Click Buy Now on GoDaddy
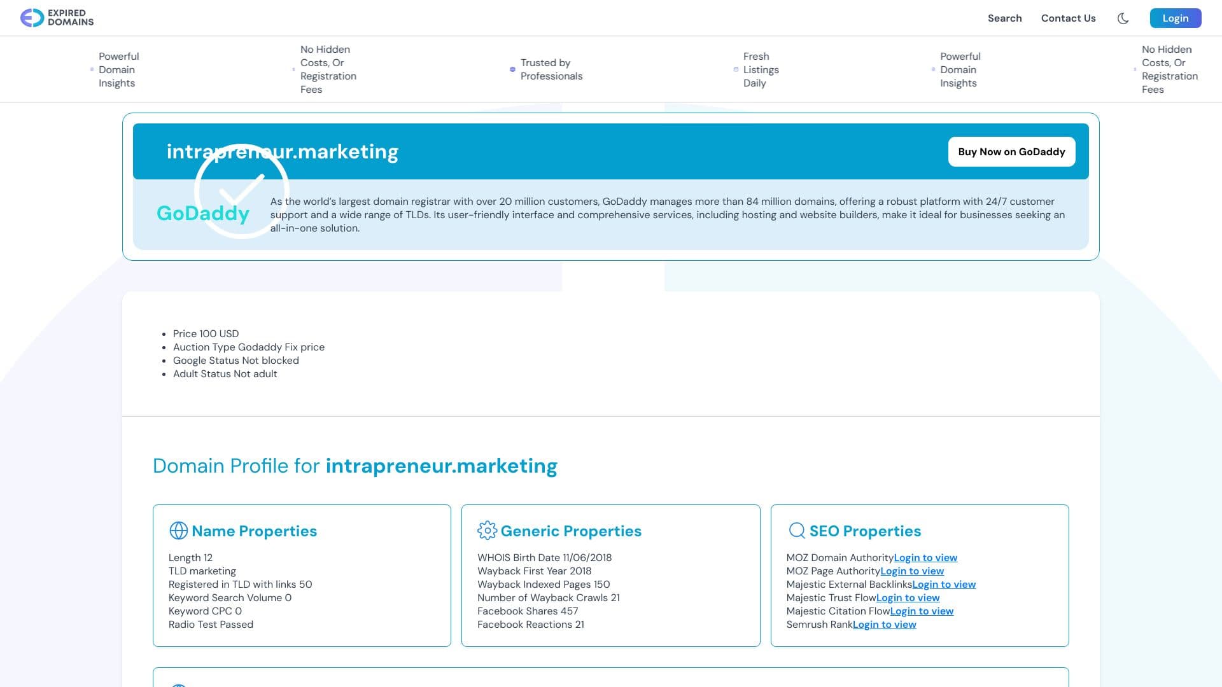This screenshot has width=1222, height=687. point(1011,151)
